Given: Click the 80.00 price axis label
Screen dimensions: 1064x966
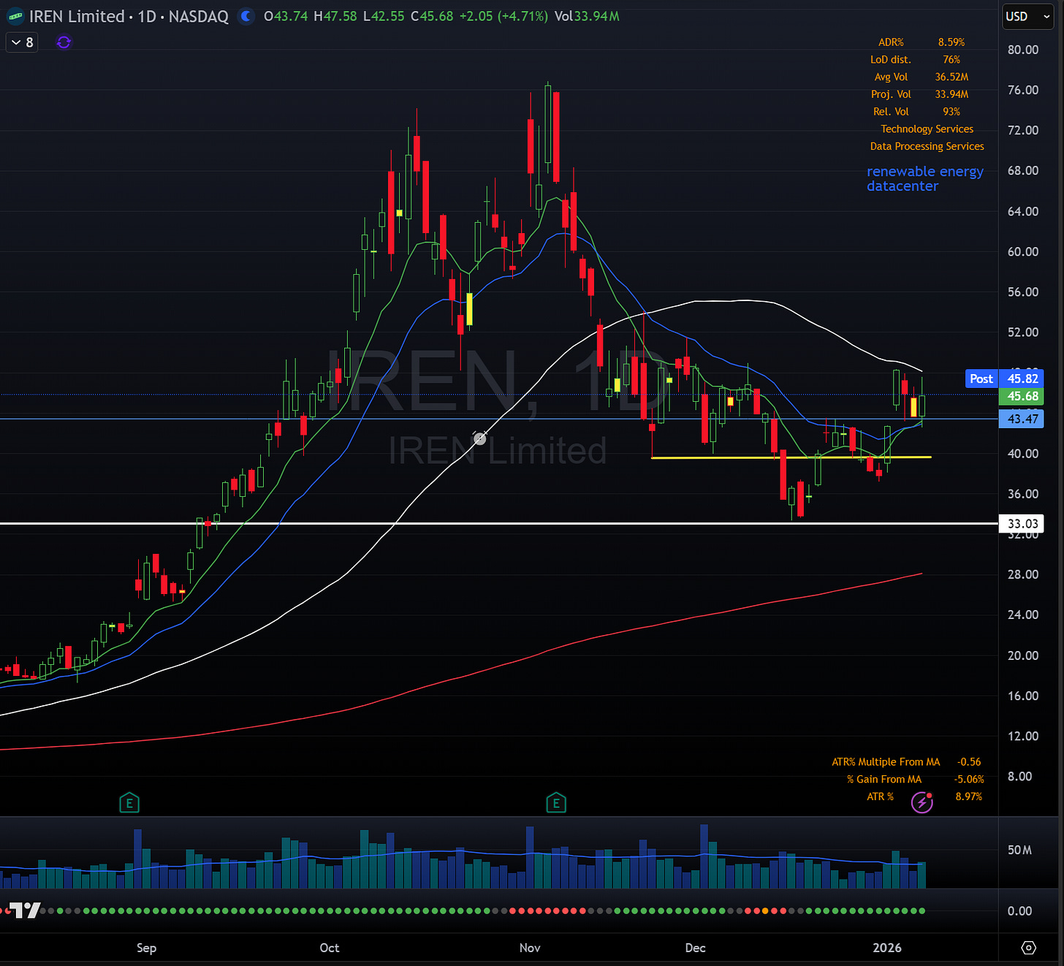Looking at the screenshot, I should (x=1023, y=50).
